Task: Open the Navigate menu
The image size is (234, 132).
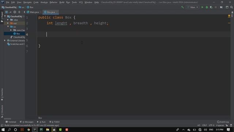Action: tap(27, 3)
